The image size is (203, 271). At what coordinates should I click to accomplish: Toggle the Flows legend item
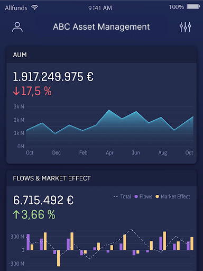[143, 196]
